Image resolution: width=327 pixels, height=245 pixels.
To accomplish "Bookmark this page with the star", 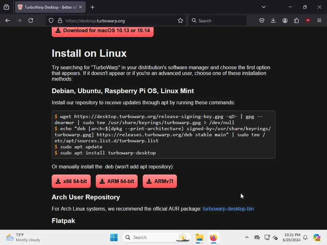I will point(180,21).
